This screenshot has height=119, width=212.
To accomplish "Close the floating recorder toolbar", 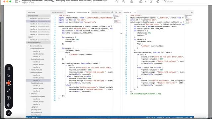I will click(9, 113).
